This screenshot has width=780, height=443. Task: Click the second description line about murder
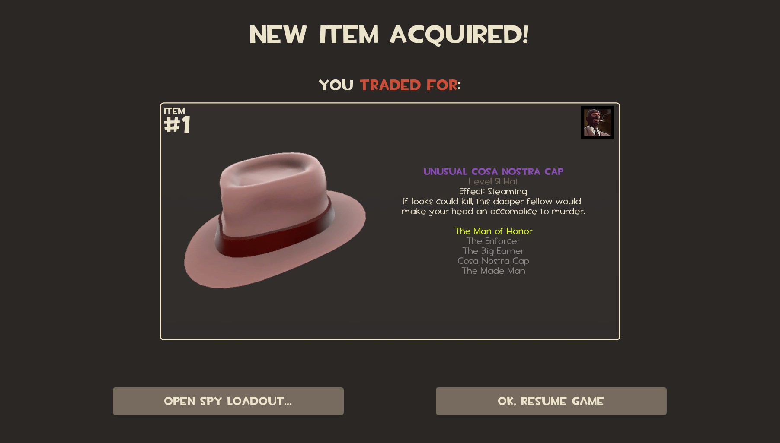click(493, 211)
